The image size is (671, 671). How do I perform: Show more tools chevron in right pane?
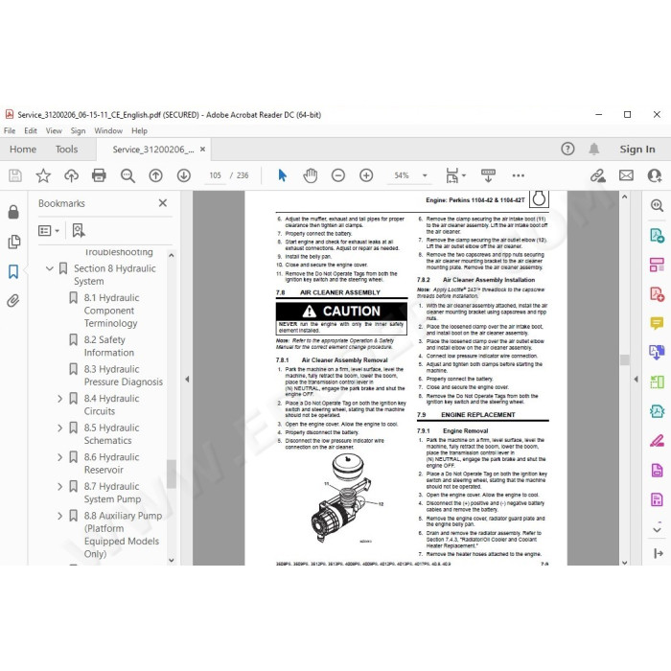[657, 529]
